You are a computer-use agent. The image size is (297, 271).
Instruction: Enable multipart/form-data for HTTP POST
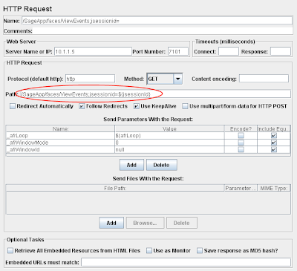185,106
